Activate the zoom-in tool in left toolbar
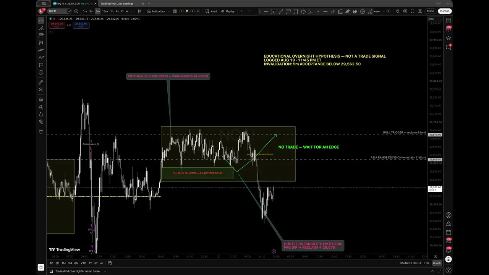489x275 pixels. (41, 90)
